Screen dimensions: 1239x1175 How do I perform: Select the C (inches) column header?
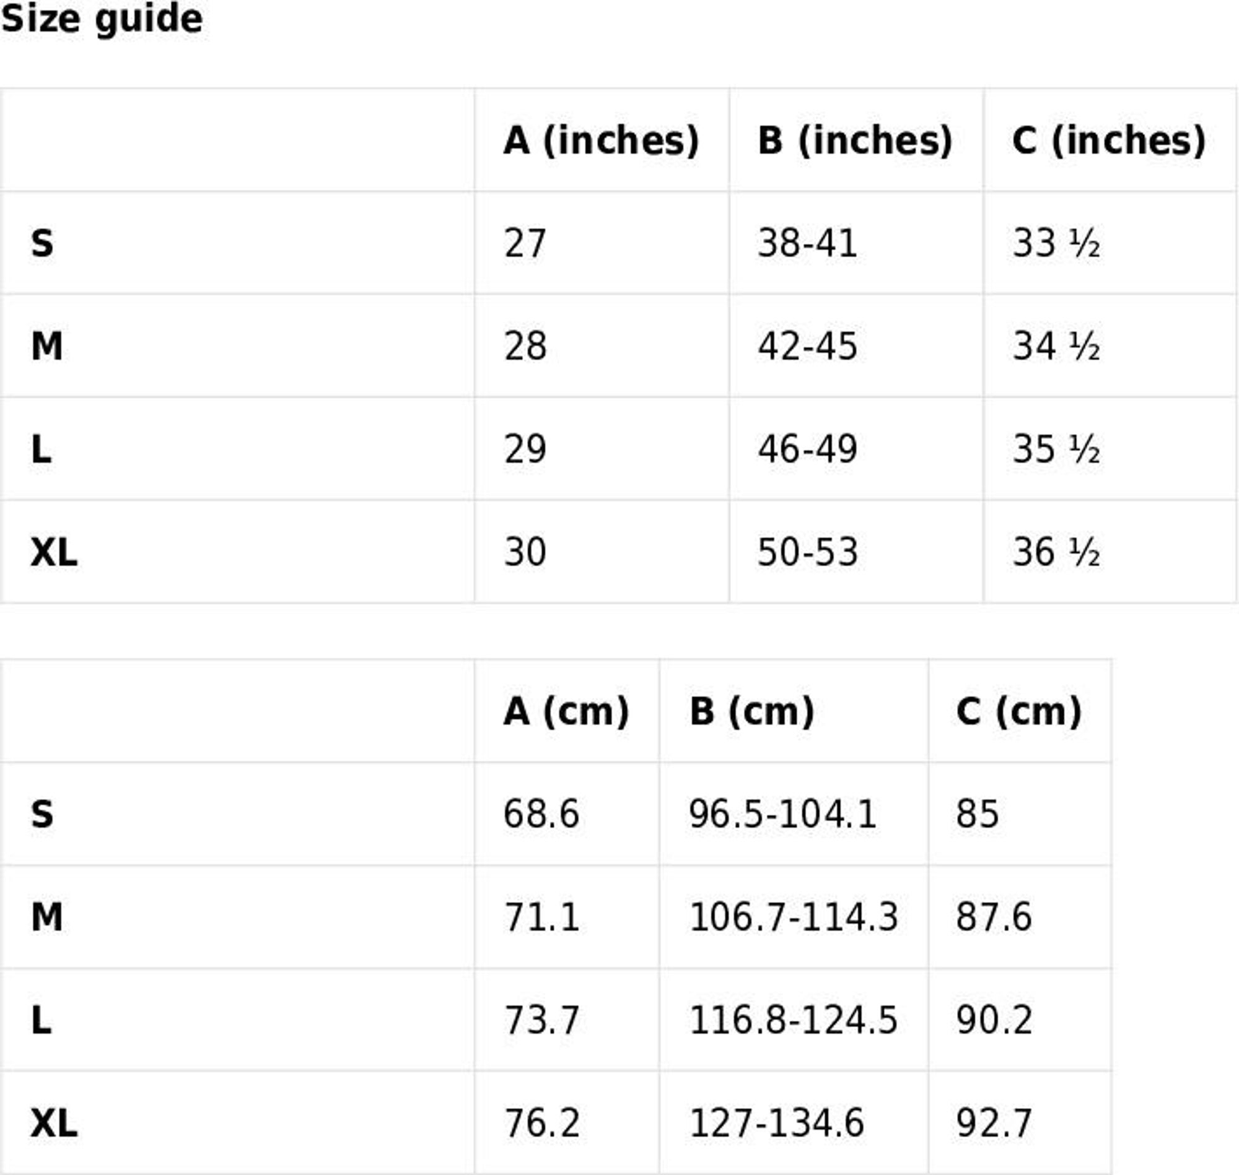click(1109, 141)
